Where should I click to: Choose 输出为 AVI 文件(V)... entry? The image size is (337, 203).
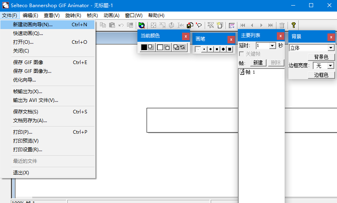tap(47, 100)
